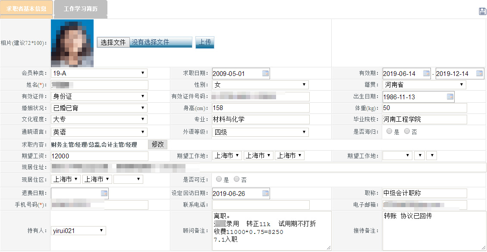487x252 pixels.
Task: Click the 手机号码 input field
Action: [x=100, y=205]
